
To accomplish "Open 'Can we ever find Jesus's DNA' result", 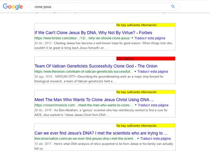I will point(101,133).
